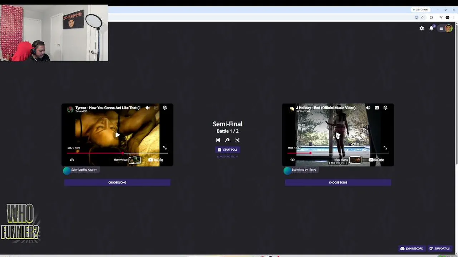Bookmark this page with the star icon
Image resolution: width=458 pixels, height=257 pixels.
click(x=422, y=17)
